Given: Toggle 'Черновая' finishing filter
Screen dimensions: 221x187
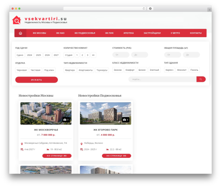Looking at the screenshot, I should click(22, 70).
